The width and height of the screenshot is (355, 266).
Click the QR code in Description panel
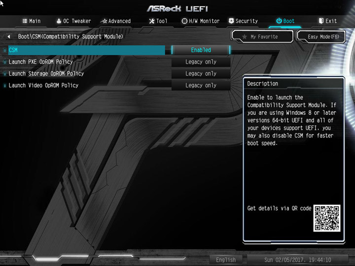[327, 218]
